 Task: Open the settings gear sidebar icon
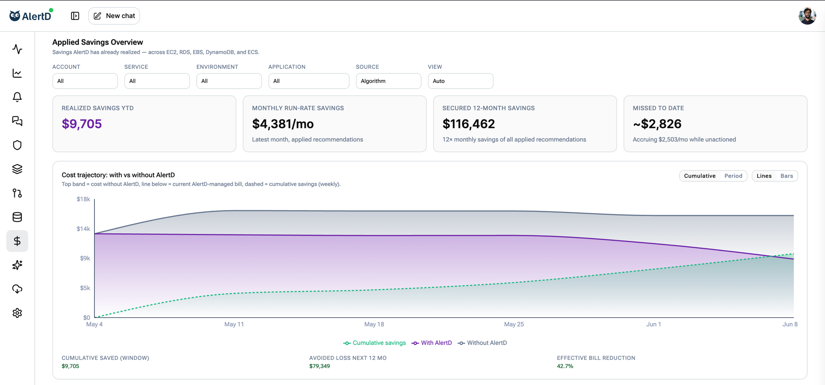coord(17,313)
